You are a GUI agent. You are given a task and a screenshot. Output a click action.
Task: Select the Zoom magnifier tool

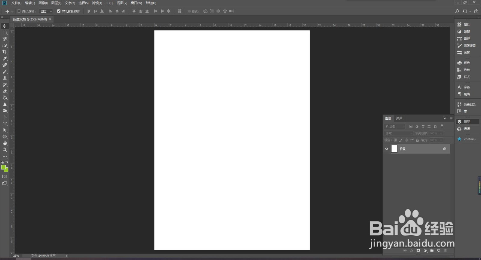5,150
